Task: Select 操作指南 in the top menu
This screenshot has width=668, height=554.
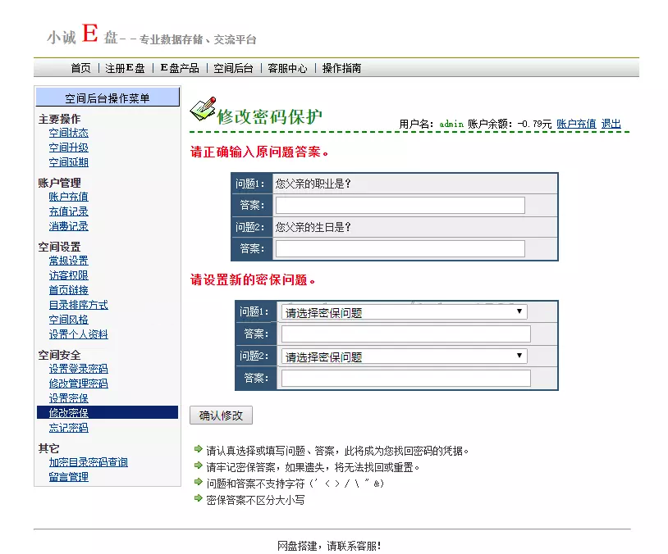Action: pos(341,69)
